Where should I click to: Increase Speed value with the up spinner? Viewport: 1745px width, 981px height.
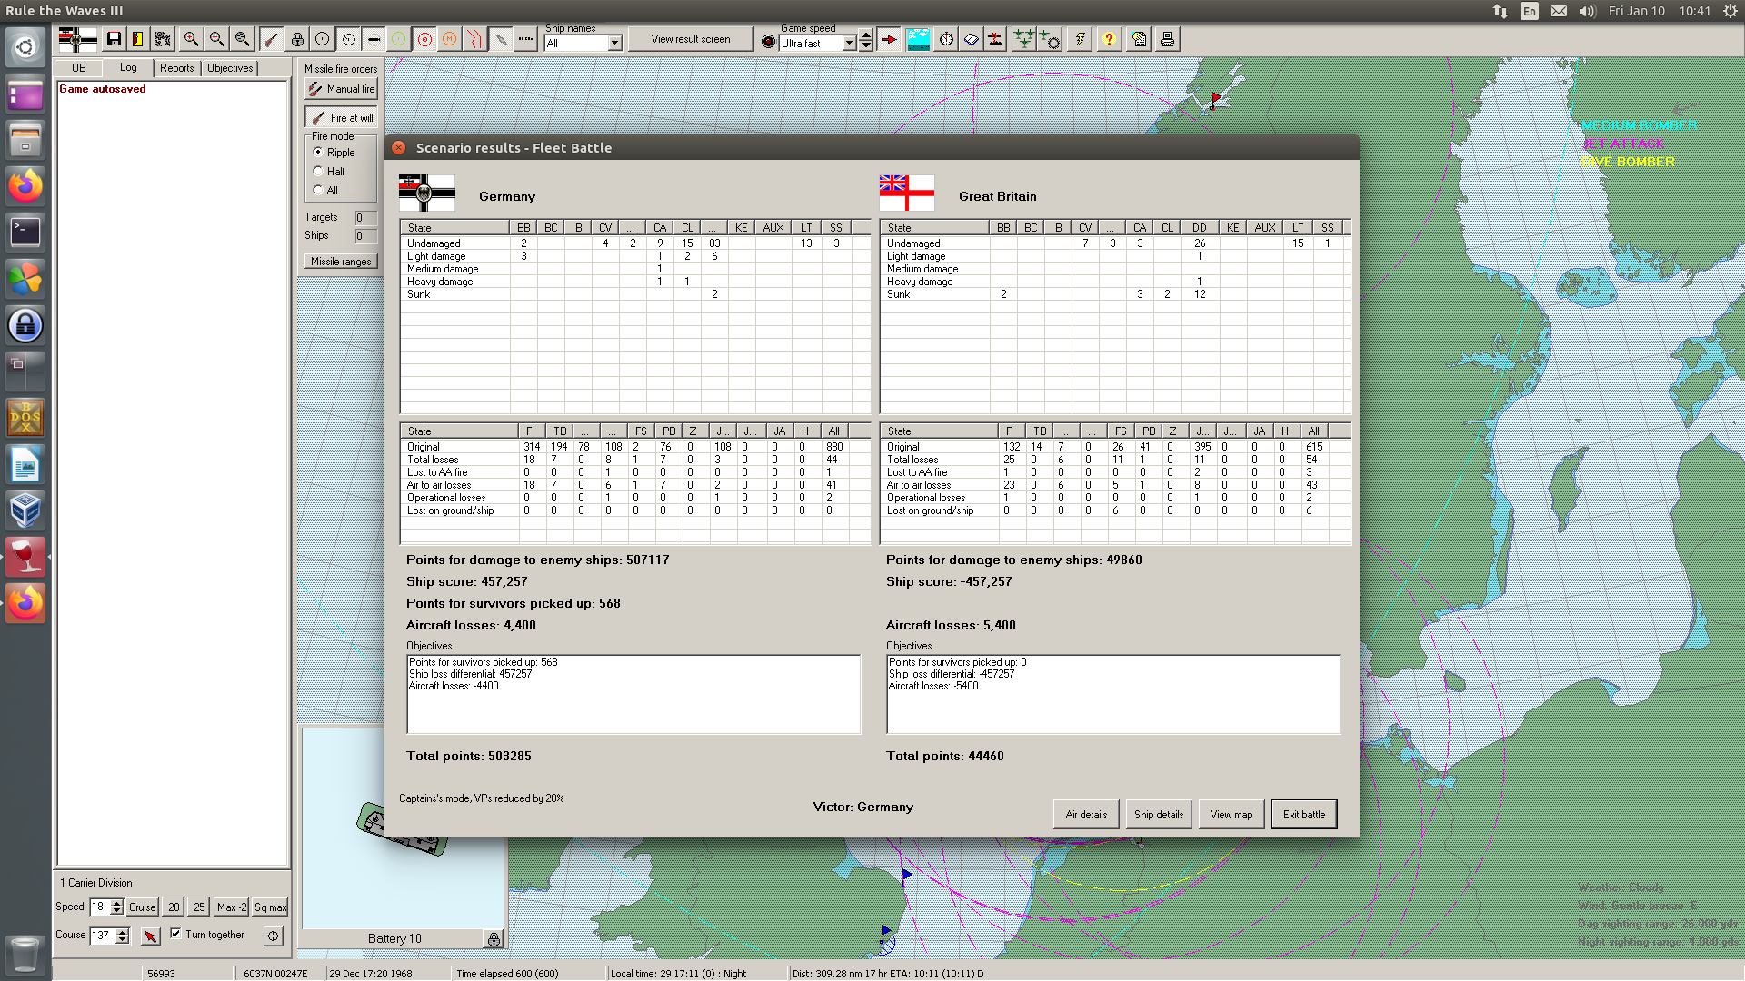click(x=116, y=903)
